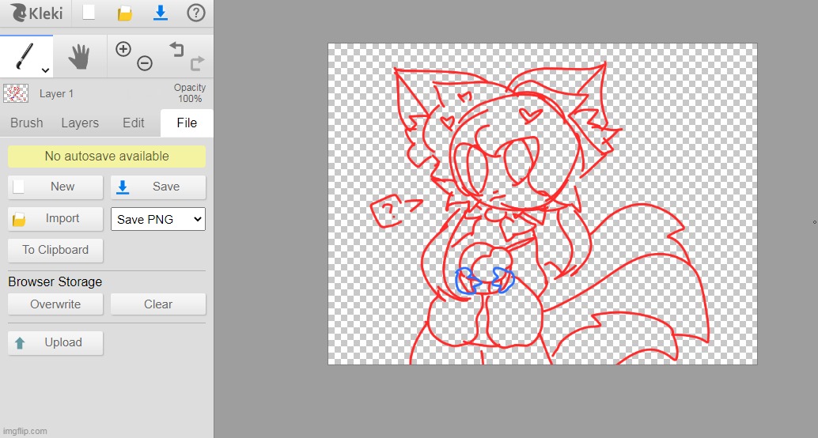The image size is (818, 438).
Task: Click Overwrite browser storage button
Action: (x=55, y=304)
